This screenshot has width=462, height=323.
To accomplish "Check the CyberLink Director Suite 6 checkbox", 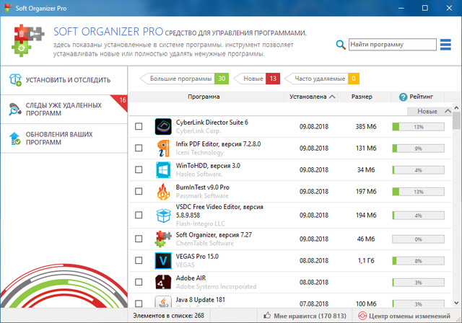I will coord(139,126).
